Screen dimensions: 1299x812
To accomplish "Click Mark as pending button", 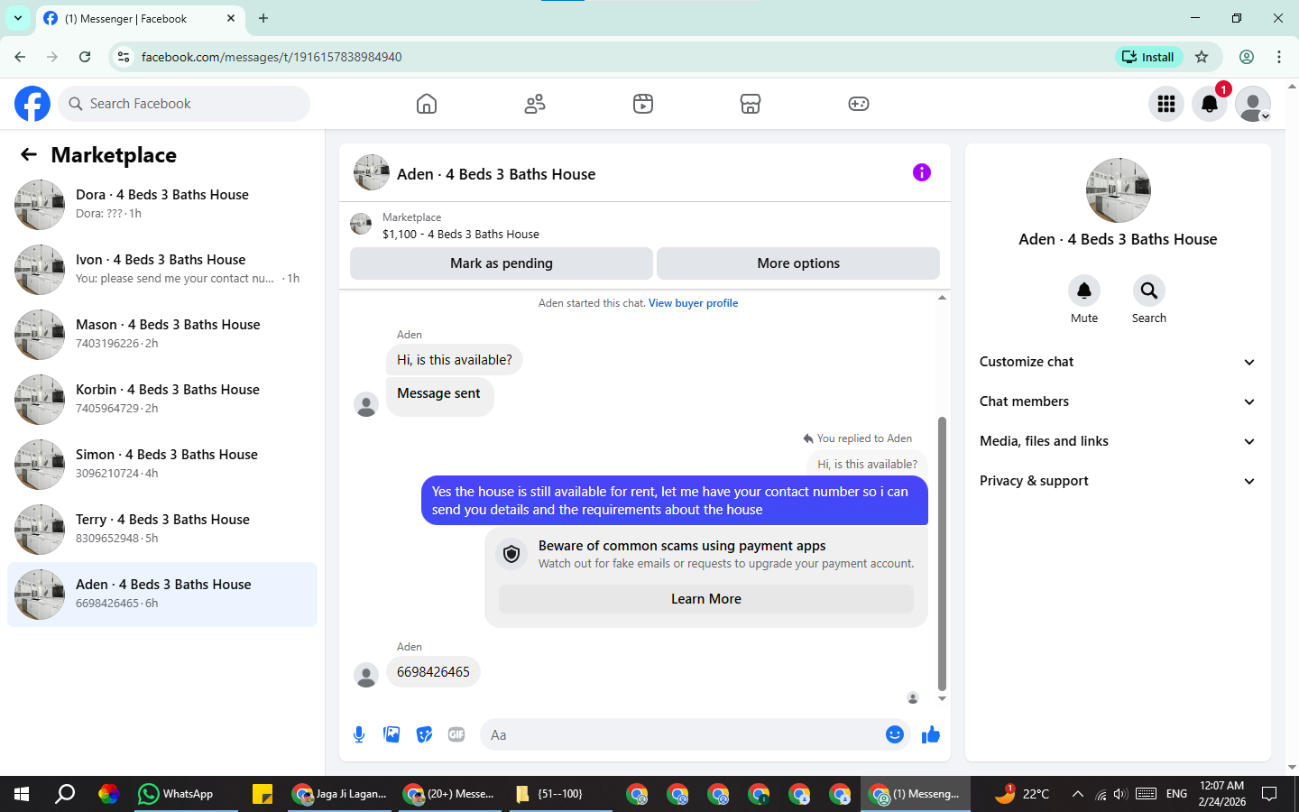I will coord(502,263).
